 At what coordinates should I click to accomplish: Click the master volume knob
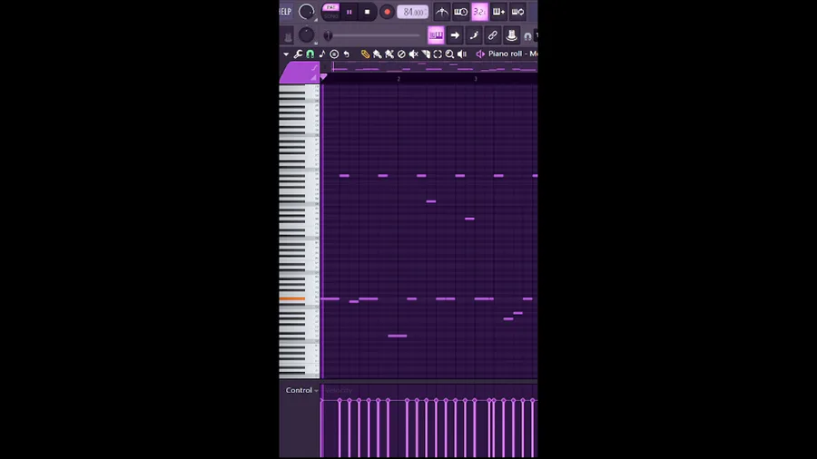[x=307, y=11]
